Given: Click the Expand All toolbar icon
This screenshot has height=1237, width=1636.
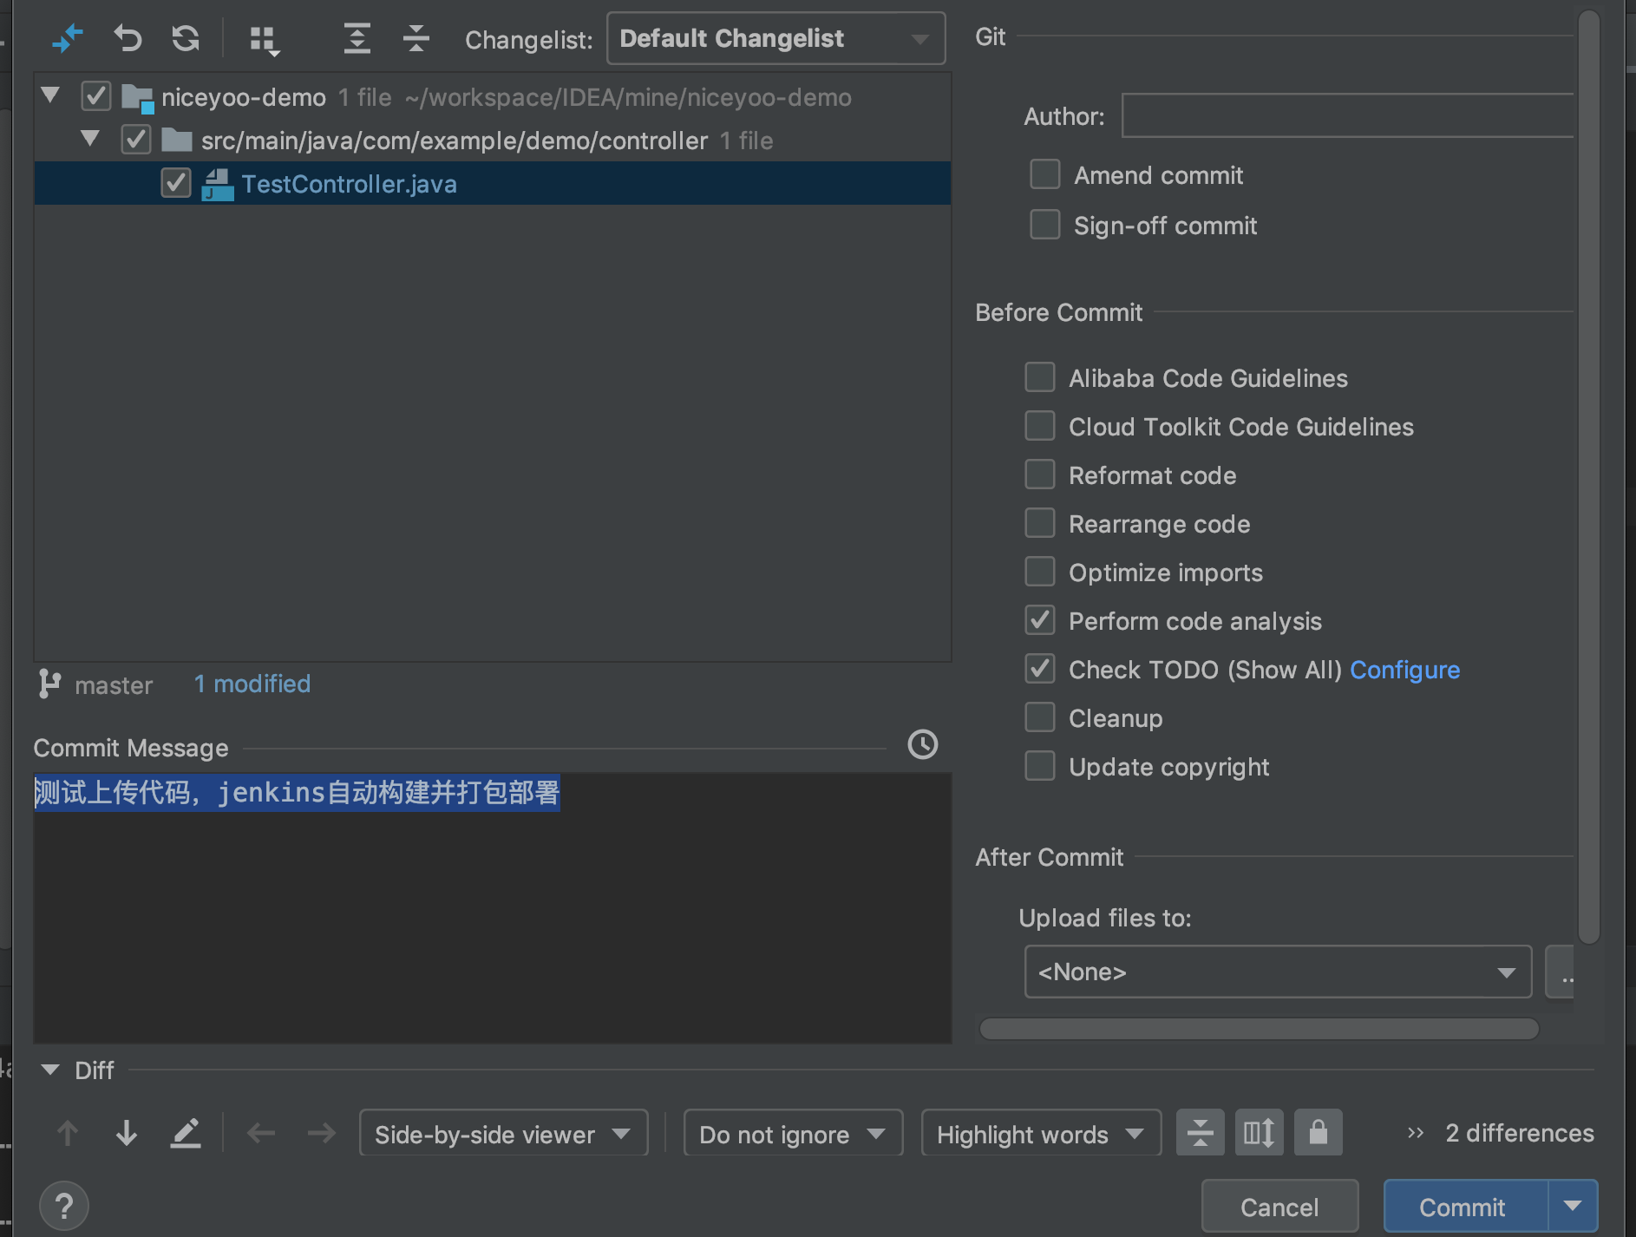Looking at the screenshot, I should pos(357,38).
